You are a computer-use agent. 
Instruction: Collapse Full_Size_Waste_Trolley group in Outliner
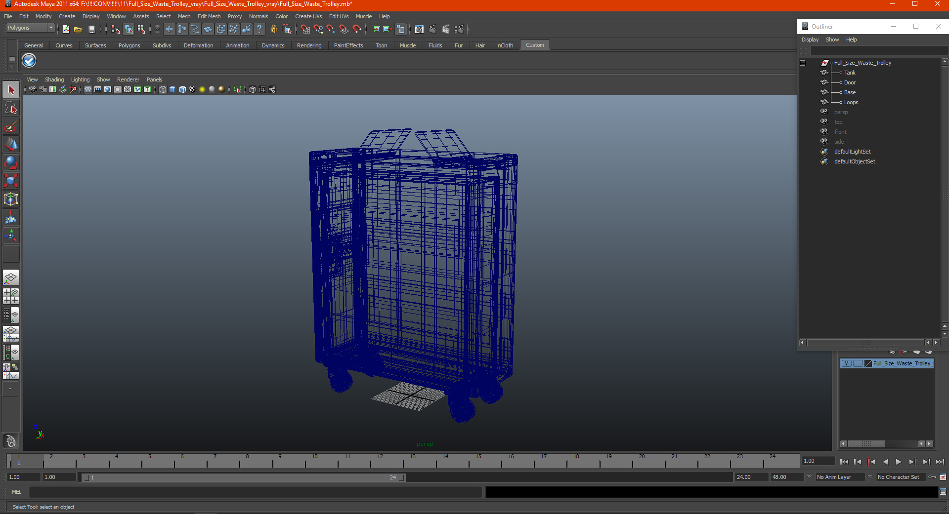coord(803,63)
